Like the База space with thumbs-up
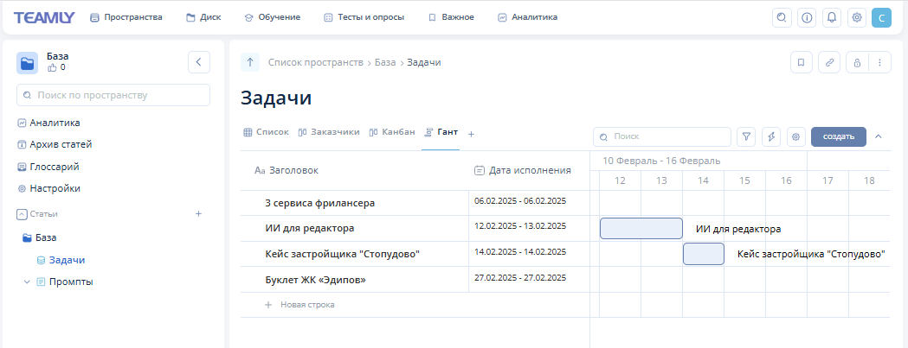The height and width of the screenshot is (348, 908). pos(53,67)
